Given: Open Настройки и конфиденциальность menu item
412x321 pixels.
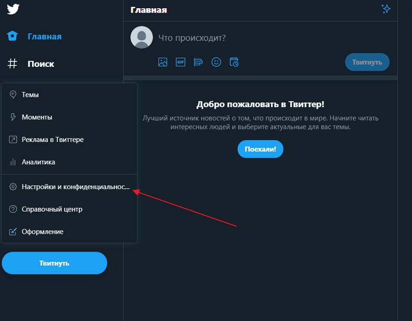Looking at the screenshot, I should 69,187.
